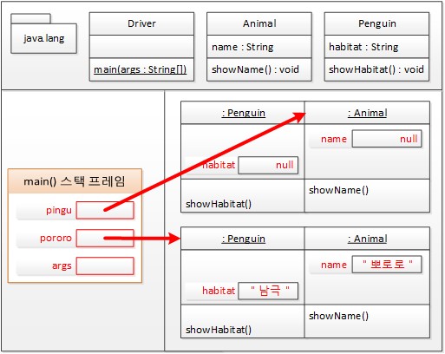The image size is (445, 354).
Task: Click showName() in the null-valued object
Action: pyautogui.click(x=338, y=190)
